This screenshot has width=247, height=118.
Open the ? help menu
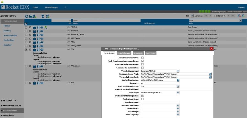[66, 7]
